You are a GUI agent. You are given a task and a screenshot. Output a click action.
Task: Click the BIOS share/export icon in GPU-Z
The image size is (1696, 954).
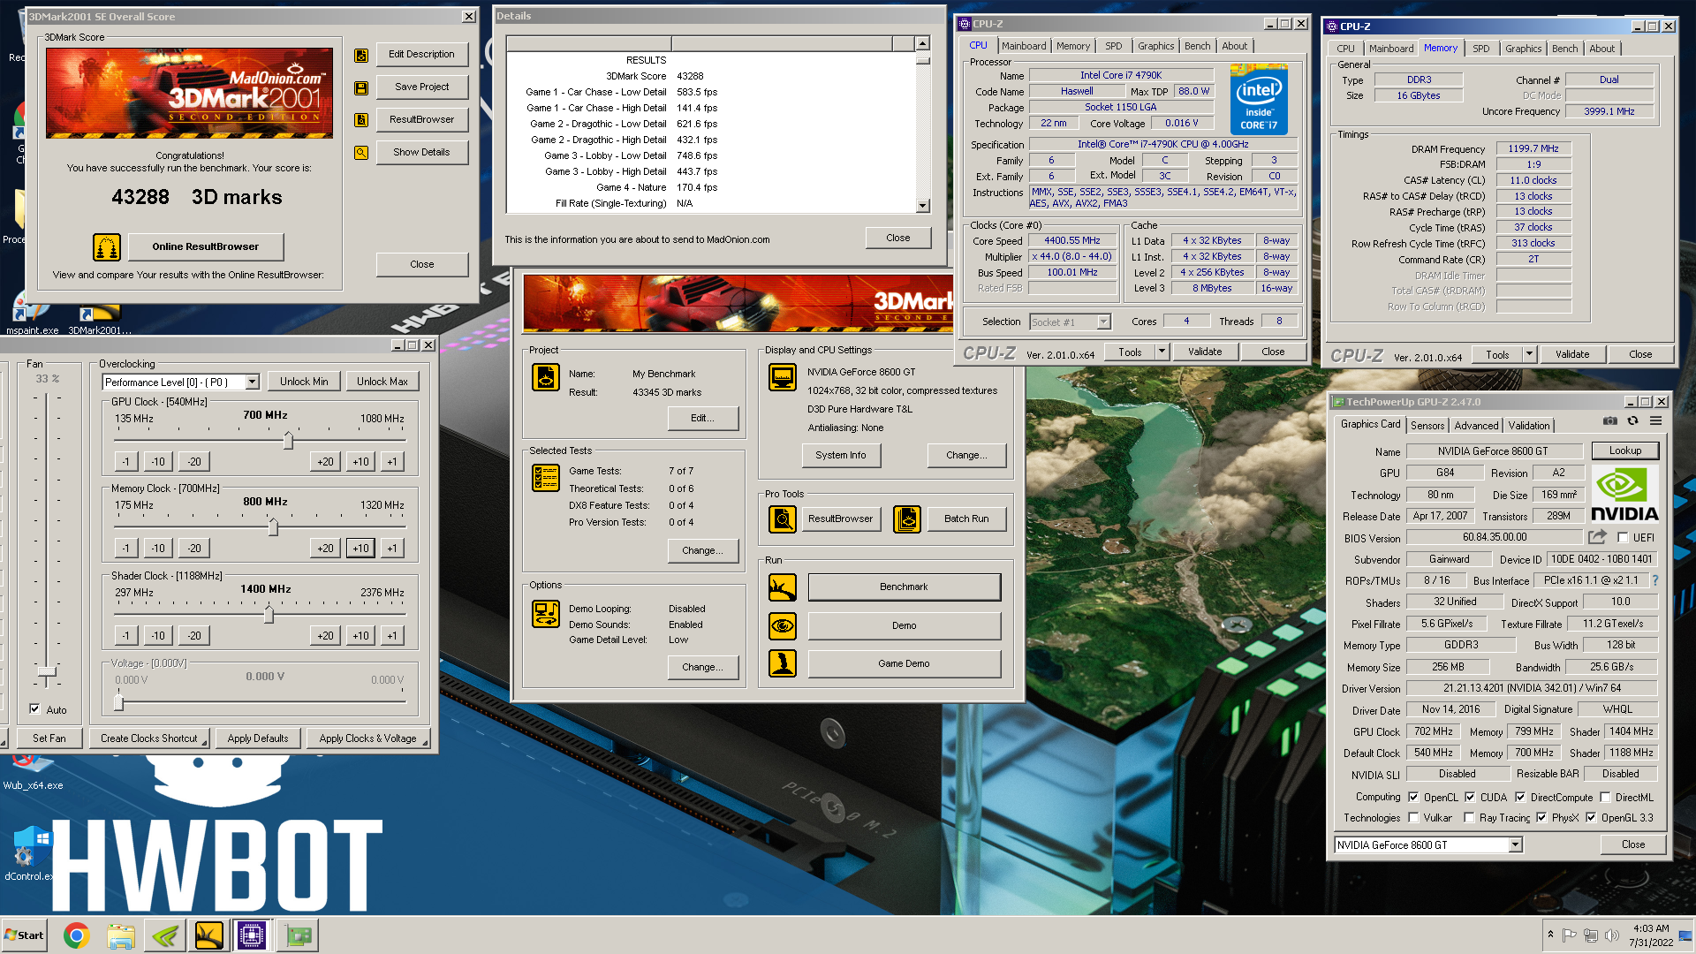(1597, 537)
